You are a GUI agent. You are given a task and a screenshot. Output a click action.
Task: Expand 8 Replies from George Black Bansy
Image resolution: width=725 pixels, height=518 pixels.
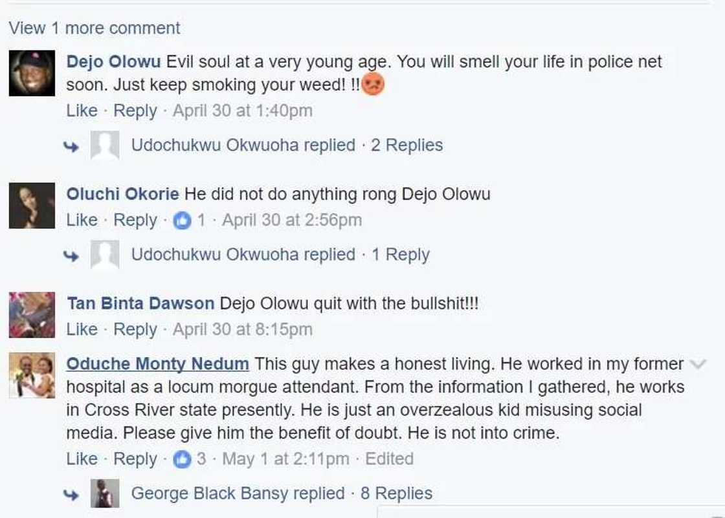pyautogui.click(x=396, y=493)
